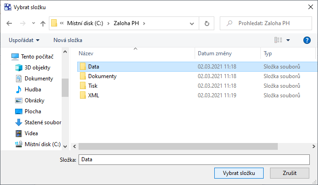Image resolution: width=318 pixels, height=185 pixels.
Task: Open recent locations dropdown arrow
Action: coord(33,23)
